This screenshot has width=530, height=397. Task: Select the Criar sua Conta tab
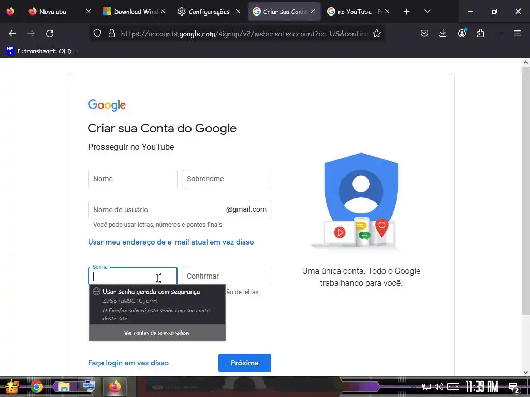(284, 12)
